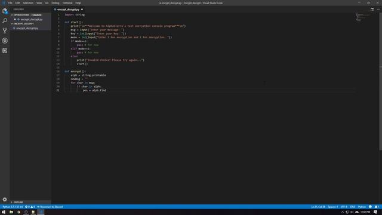Click errors and warnings count in status bar
Image resolution: width=382 pixels, height=215 pixels.
click(30, 207)
